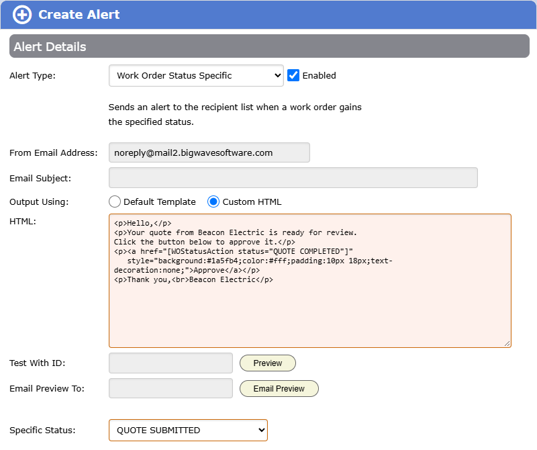537x450 pixels.
Task: Select the Default Template radio button
Action: click(x=115, y=201)
